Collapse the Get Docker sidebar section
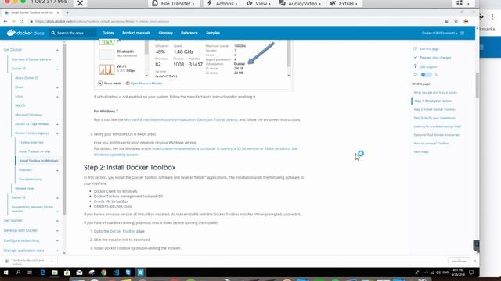The image size is (501, 281). (57, 50)
